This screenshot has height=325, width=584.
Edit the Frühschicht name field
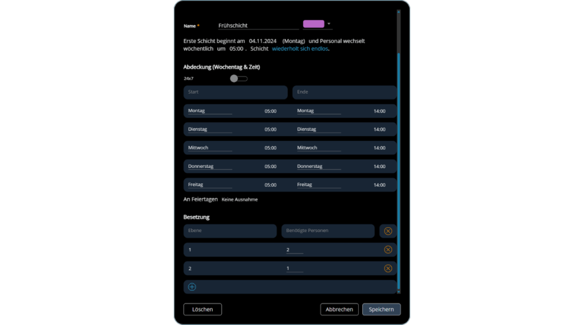click(258, 25)
